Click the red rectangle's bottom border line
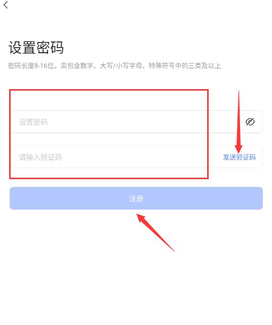The width and height of the screenshot is (272, 325). (109, 178)
